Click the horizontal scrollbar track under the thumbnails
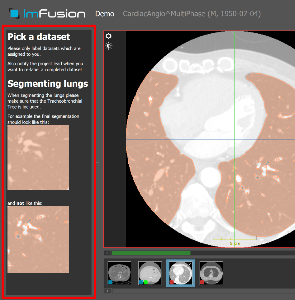The width and height of the screenshot is (295, 300). coord(204,291)
